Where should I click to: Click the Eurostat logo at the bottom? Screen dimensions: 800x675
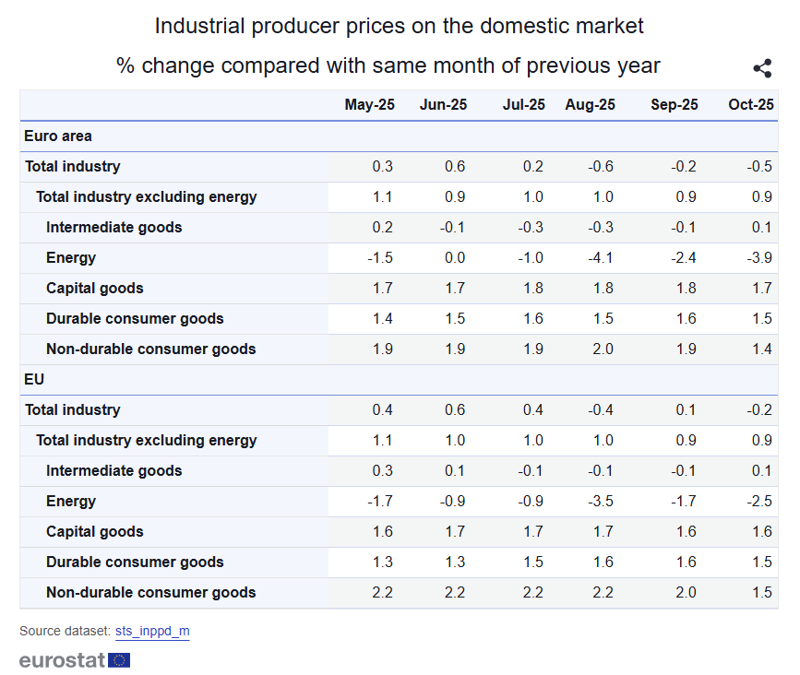tap(74, 659)
